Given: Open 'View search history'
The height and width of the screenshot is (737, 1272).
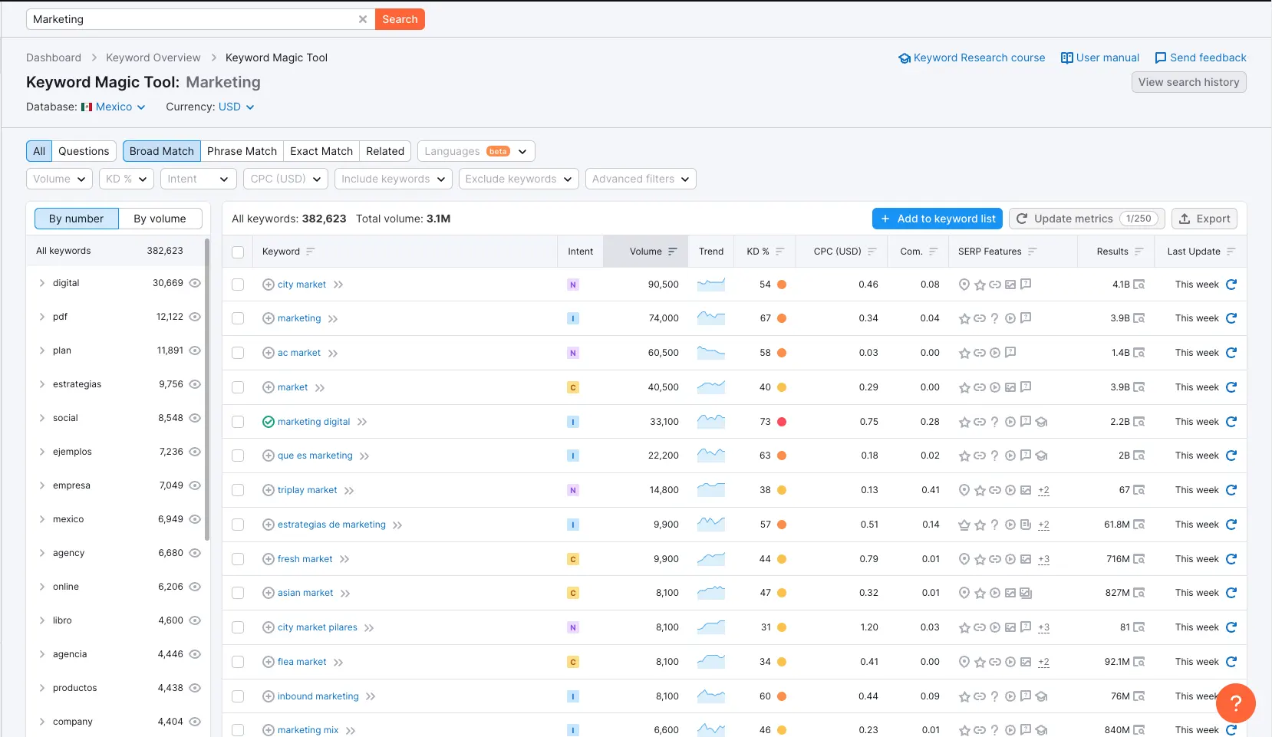Looking at the screenshot, I should pos(1188,82).
